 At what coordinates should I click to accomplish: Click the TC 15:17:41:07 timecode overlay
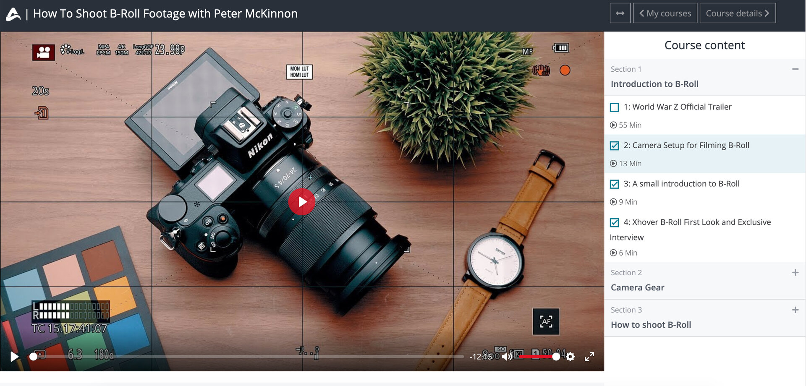(x=70, y=328)
